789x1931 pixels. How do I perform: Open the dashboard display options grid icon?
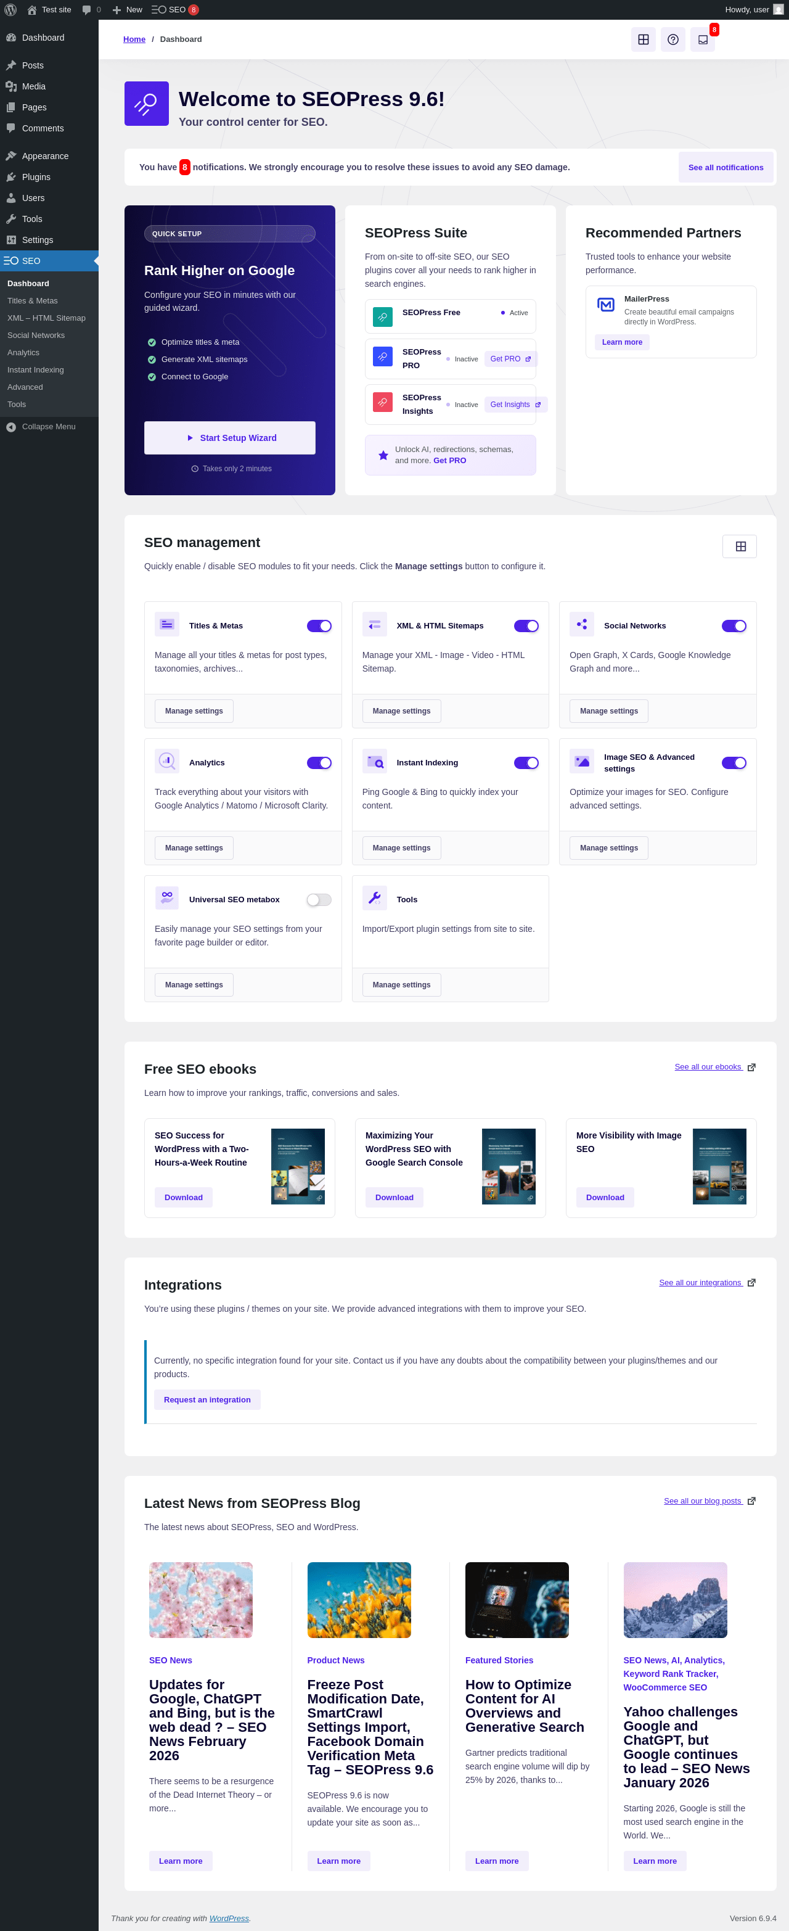pos(643,39)
